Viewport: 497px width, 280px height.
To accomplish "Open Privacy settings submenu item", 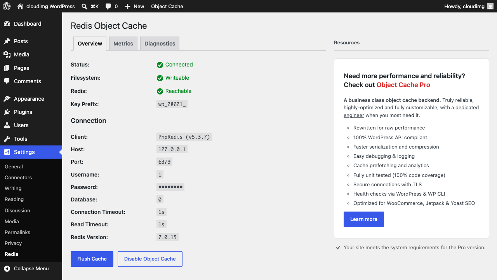I will coord(13,243).
